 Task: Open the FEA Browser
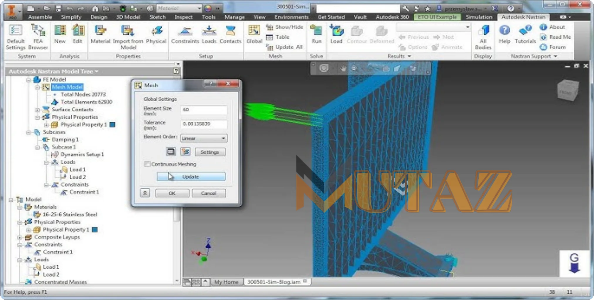click(x=38, y=37)
